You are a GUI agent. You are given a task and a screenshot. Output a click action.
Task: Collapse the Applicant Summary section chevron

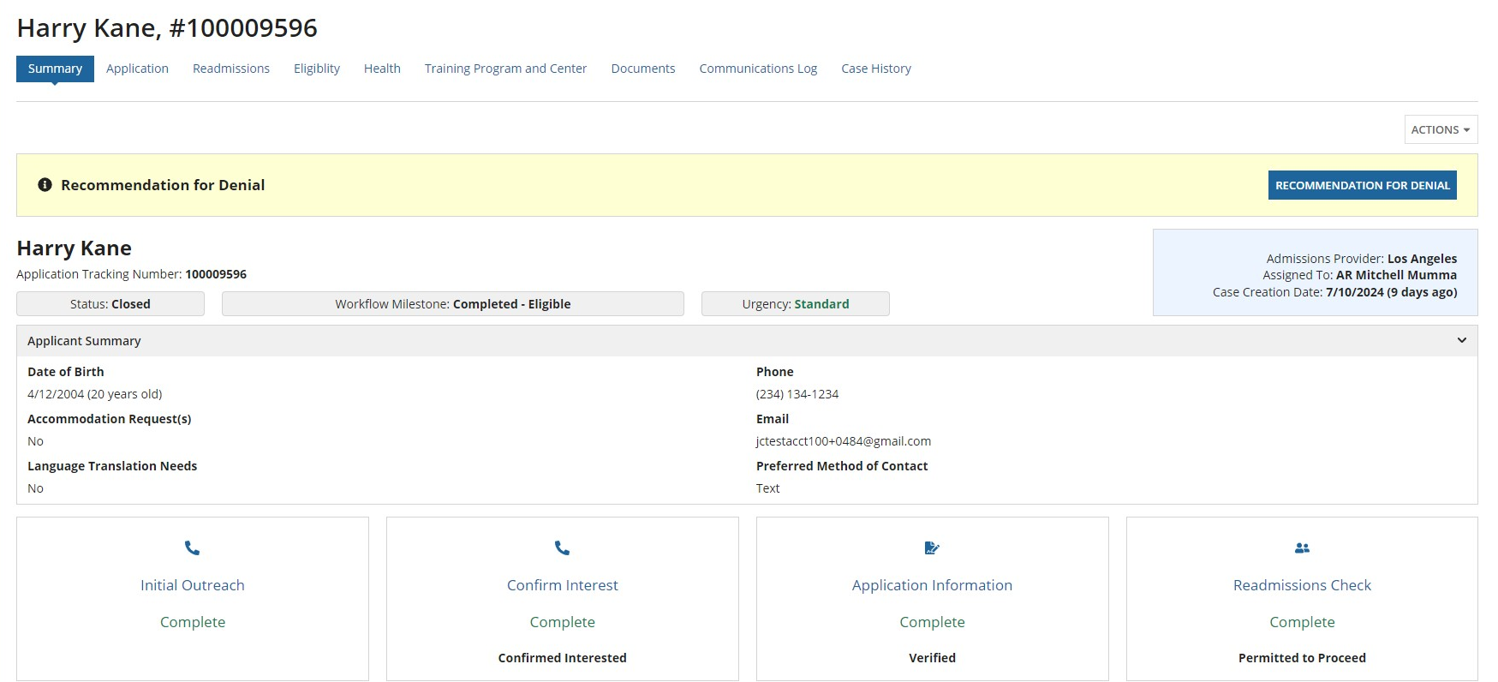click(1461, 340)
